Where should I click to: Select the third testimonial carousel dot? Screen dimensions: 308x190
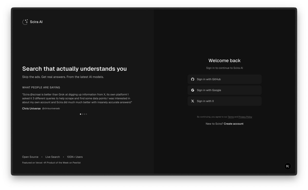[x=84, y=114]
